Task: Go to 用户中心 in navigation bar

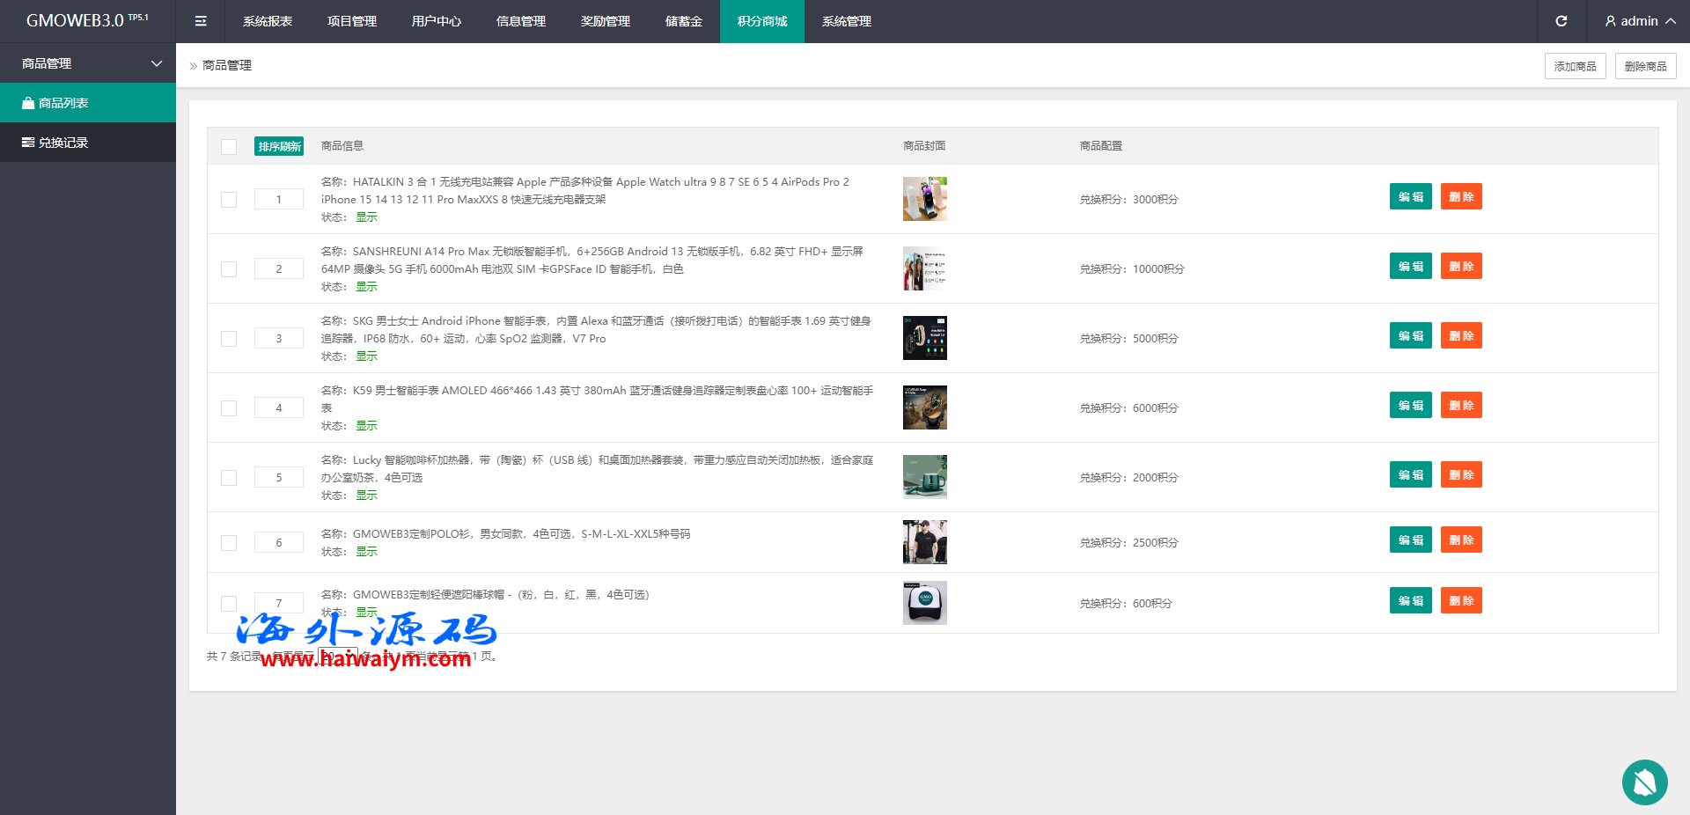Action: click(436, 21)
